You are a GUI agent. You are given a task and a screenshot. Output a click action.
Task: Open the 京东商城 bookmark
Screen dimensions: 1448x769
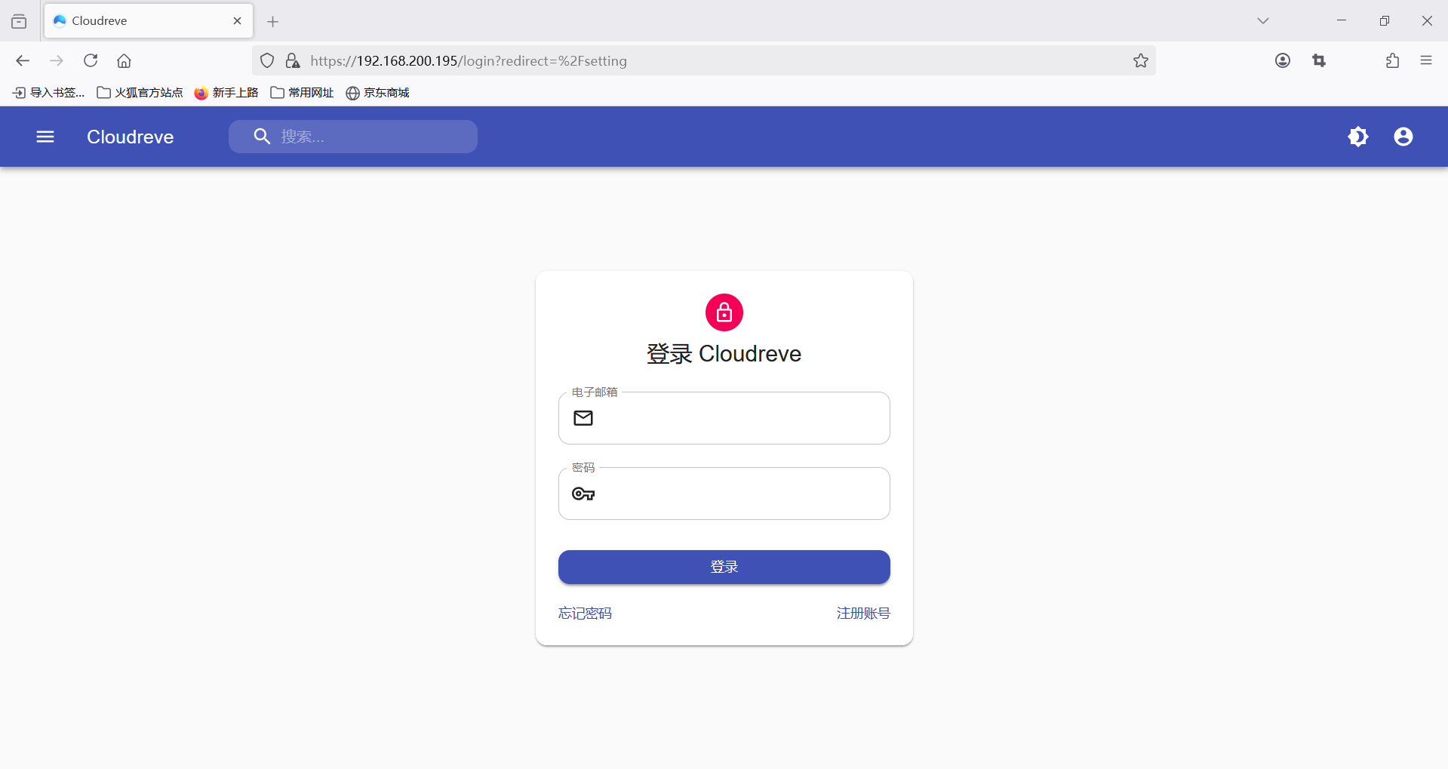377,92
